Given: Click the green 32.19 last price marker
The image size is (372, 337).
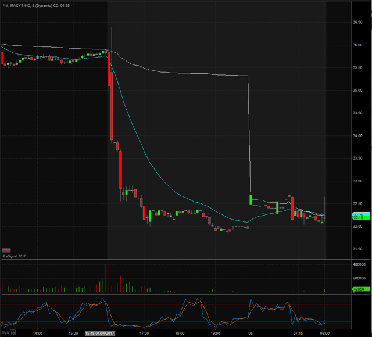Looking at the screenshot, I should [362, 218].
